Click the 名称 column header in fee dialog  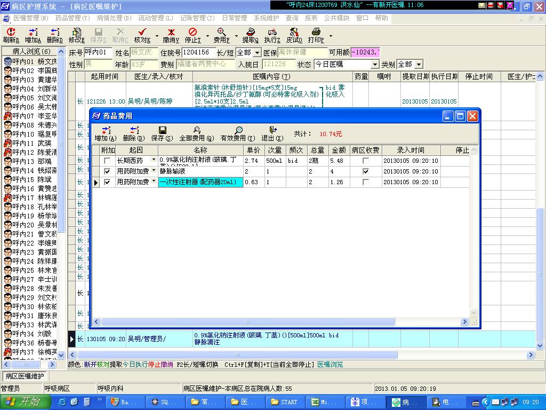(200, 150)
